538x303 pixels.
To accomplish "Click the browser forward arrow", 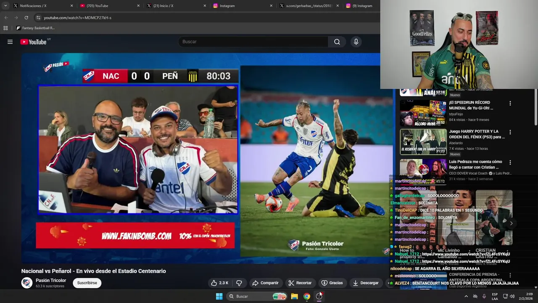I will coord(16,18).
